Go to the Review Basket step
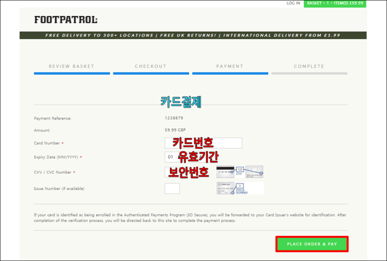 click(72, 69)
